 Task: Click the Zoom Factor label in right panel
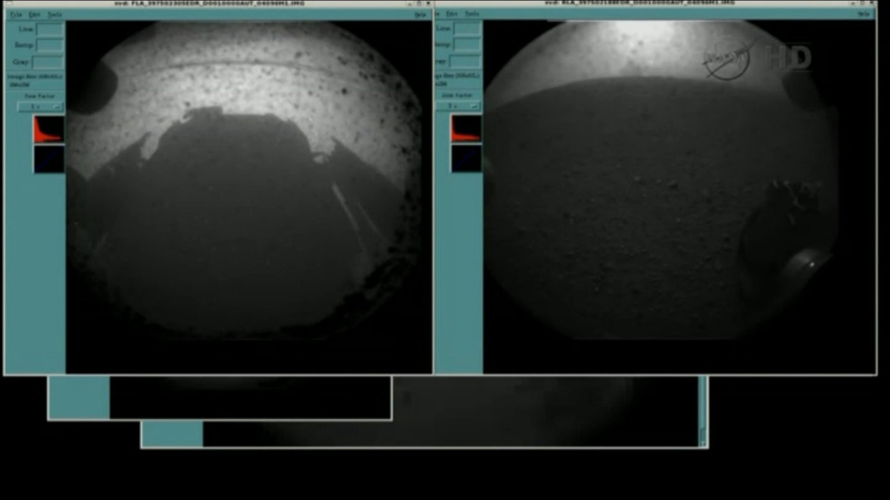(x=458, y=95)
